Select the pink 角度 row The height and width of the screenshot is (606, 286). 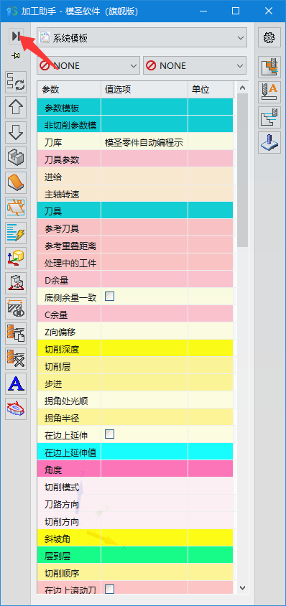pyautogui.click(x=135, y=469)
